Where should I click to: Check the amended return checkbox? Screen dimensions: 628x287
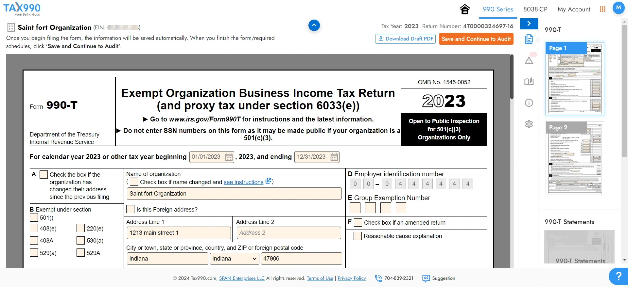pyautogui.click(x=358, y=223)
